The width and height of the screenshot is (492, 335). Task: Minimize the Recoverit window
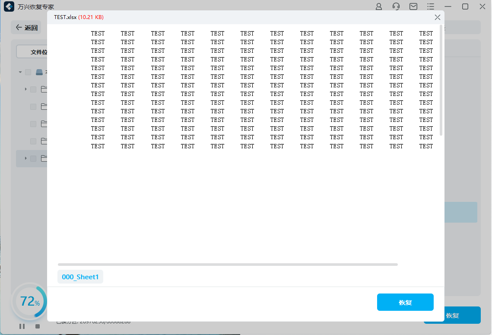pyautogui.click(x=448, y=6)
